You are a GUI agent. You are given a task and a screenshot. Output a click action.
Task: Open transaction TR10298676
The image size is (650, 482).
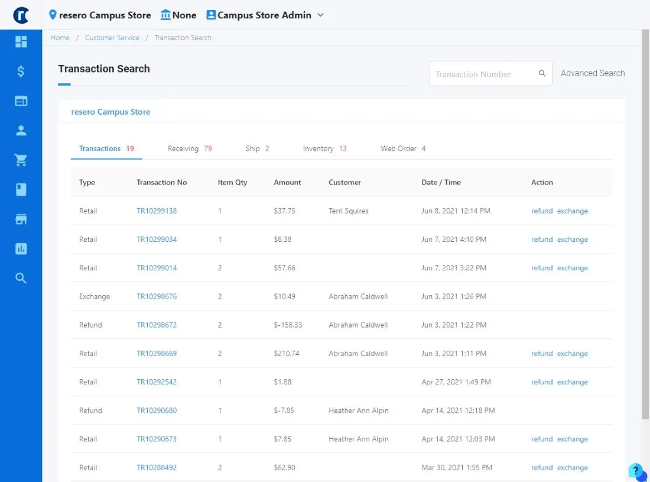[157, 296]
